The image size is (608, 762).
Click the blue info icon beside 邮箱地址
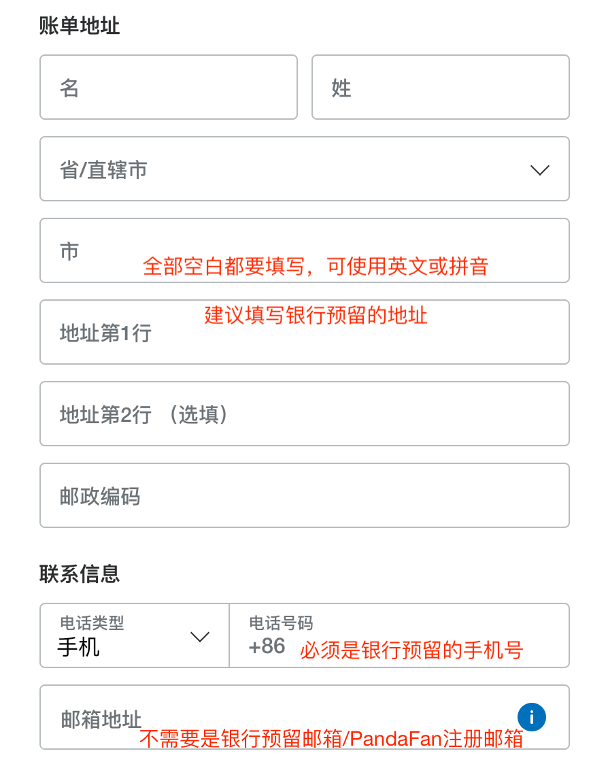[531, 717]
